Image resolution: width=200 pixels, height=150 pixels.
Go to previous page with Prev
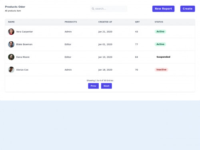(x=93, y=86)
